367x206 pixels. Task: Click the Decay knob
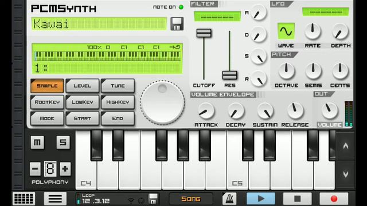(x=236, y=110)
